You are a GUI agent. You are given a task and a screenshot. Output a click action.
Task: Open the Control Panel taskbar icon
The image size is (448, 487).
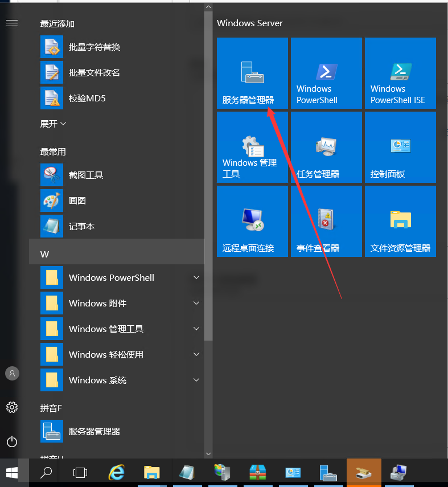[x=293, y=473]
